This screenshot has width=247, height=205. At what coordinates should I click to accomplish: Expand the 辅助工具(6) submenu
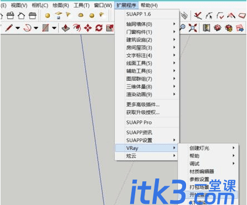pos(147,71)
